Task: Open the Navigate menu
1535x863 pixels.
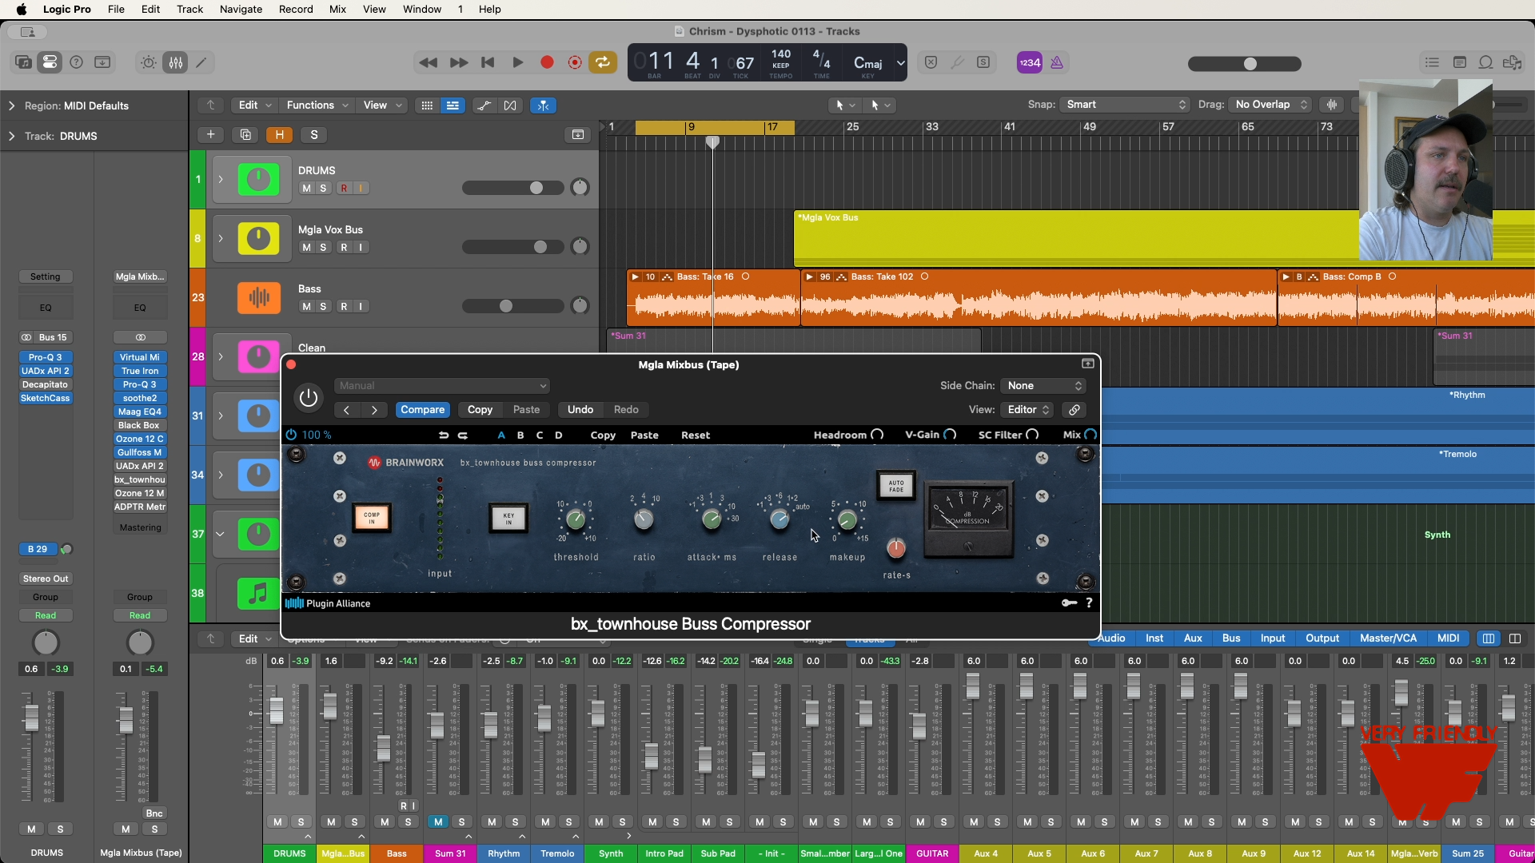Action: pyautogui.click(x=241, y=9)
